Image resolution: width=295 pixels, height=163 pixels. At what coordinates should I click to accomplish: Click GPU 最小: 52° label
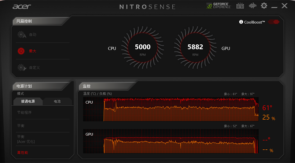tap(230, 126)
